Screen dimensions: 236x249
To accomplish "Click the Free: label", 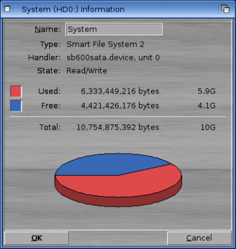I will pos(51,106).
